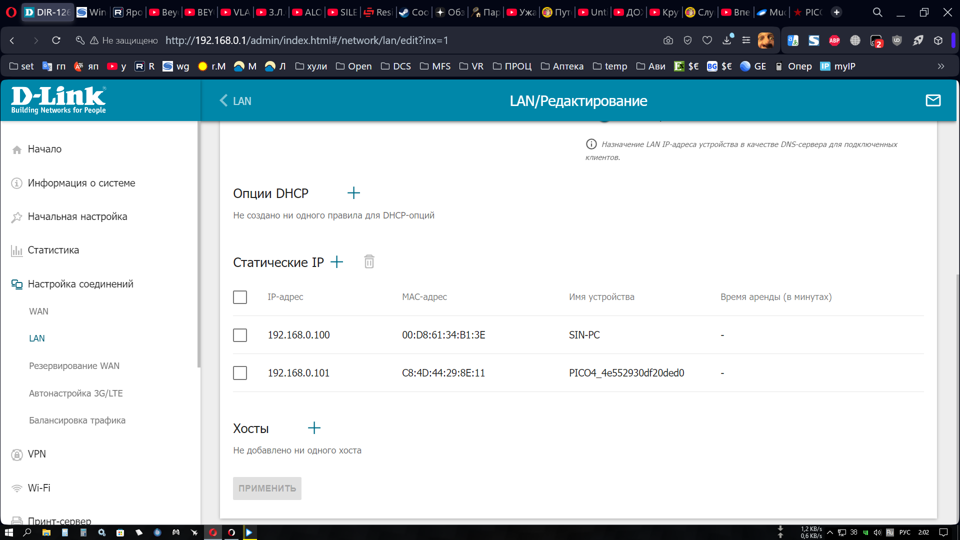The image size is (960, 540).
Task: Add a static IP entry with plus icon
Action: 337,262
